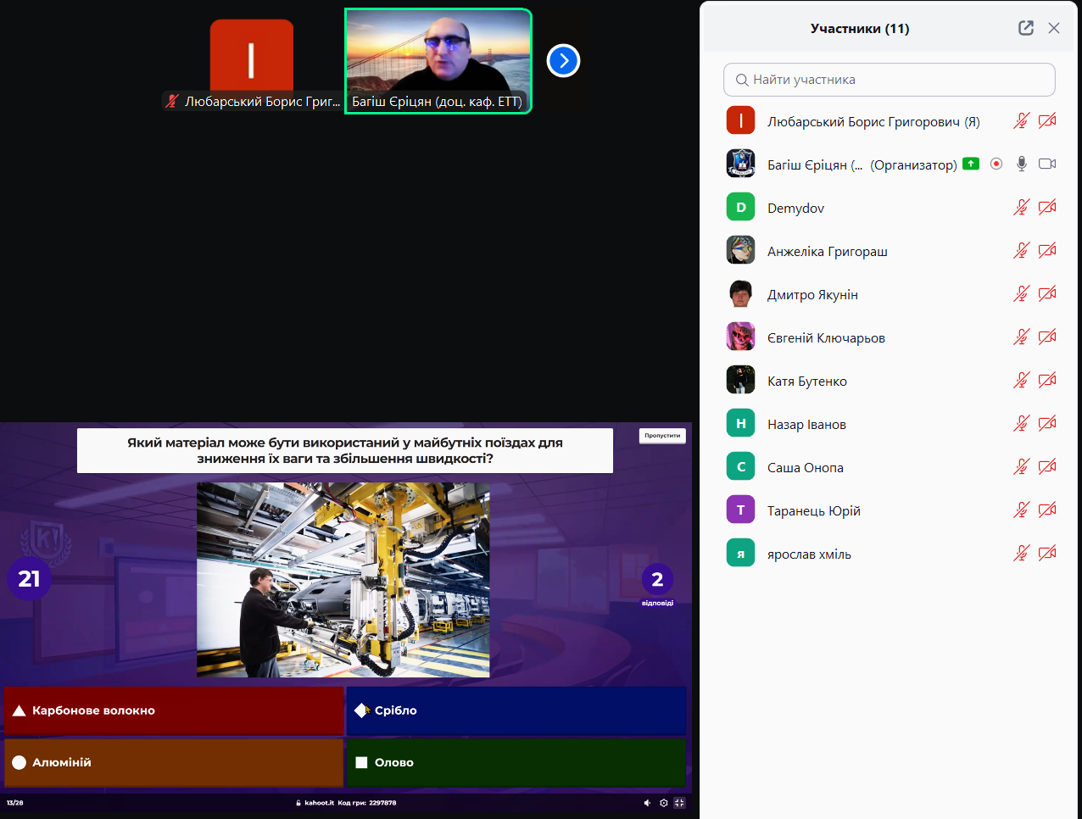Select Дмитро Якунін in participant list
1082x819 pixels.
click(x=890, y=294)
